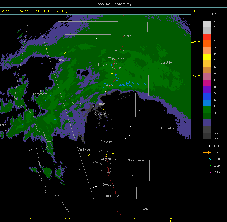Click the Blackfalds label
227x222 pixels.
(116, 59)
